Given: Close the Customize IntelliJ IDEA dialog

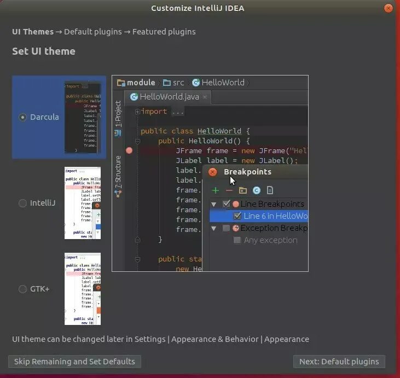Looking at the screenshot, I should 389,8.
